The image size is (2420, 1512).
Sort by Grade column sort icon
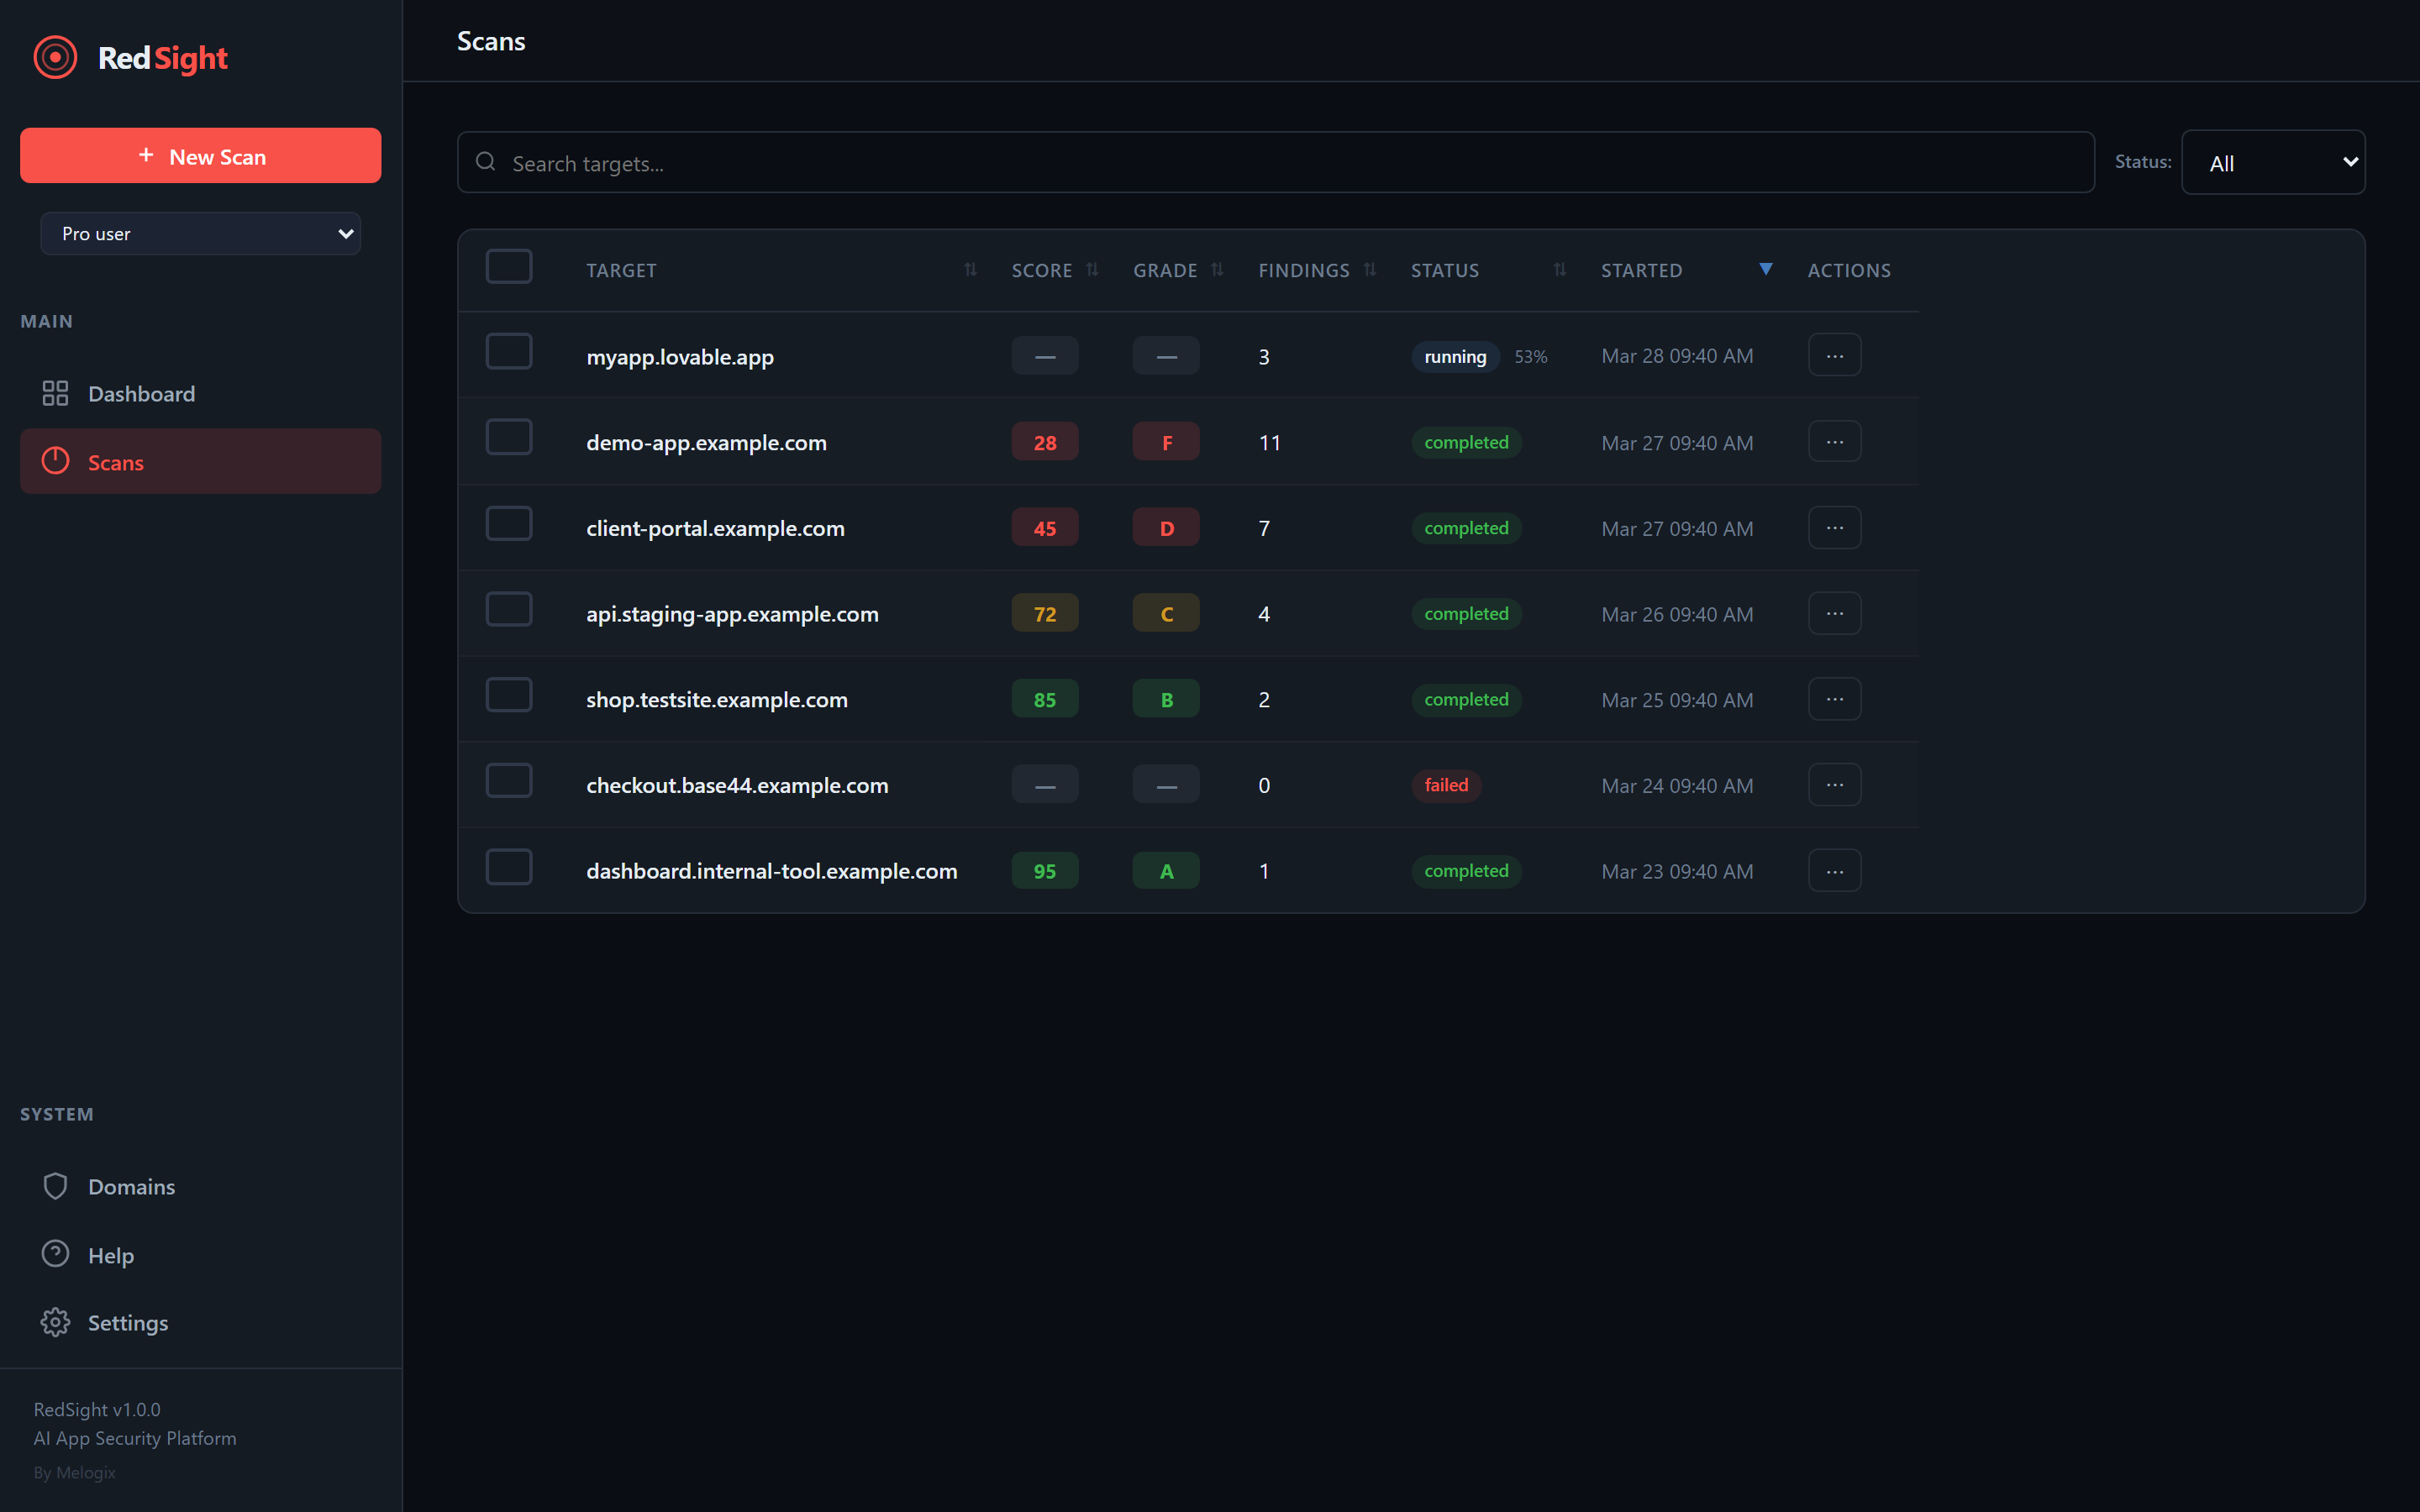pyautogui.click(x=1217, y=270)
